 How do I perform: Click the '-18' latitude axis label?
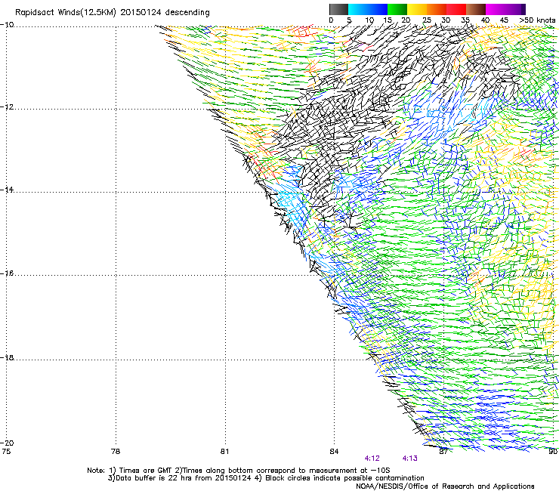(x=7, y=357)
